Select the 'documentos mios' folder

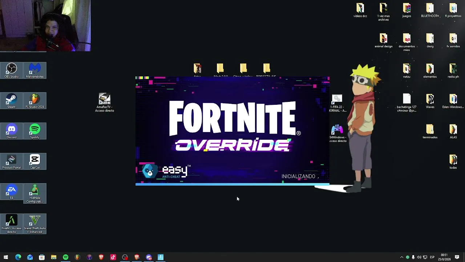pos(407,43)
